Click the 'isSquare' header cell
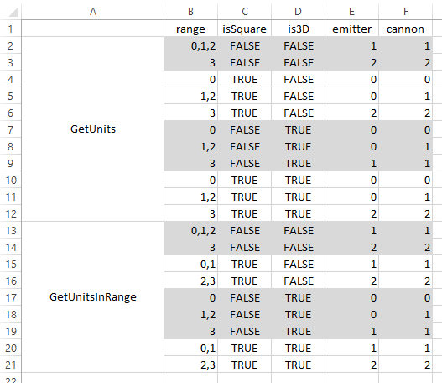 pos(244,29)
